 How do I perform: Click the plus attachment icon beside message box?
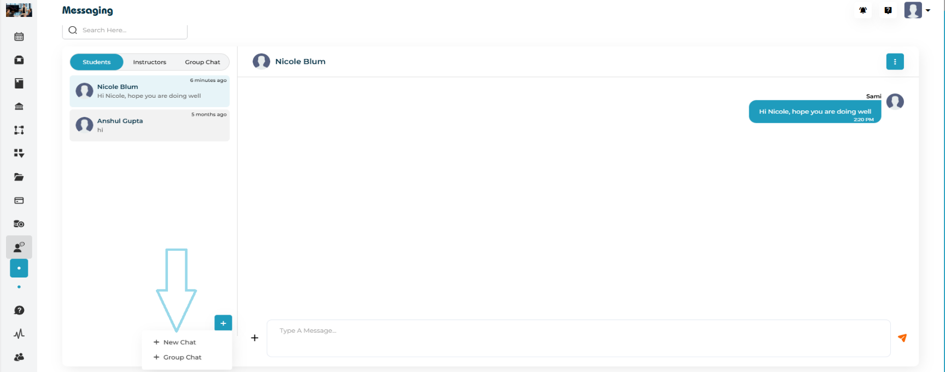pos(254,338)
